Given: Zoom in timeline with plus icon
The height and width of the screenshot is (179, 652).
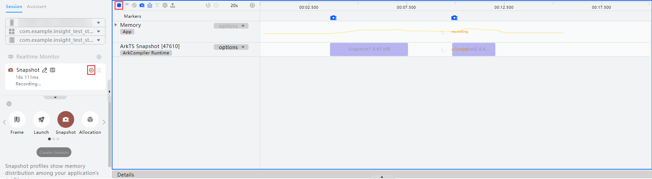Looking at the screenshot, I should click(x=252, y=5).
